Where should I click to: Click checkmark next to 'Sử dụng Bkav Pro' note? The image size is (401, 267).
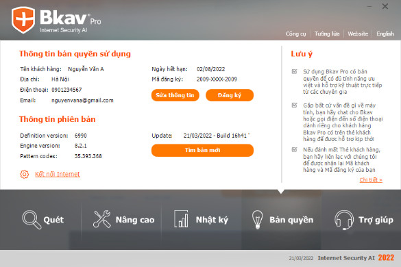click(x=294, y=71)
